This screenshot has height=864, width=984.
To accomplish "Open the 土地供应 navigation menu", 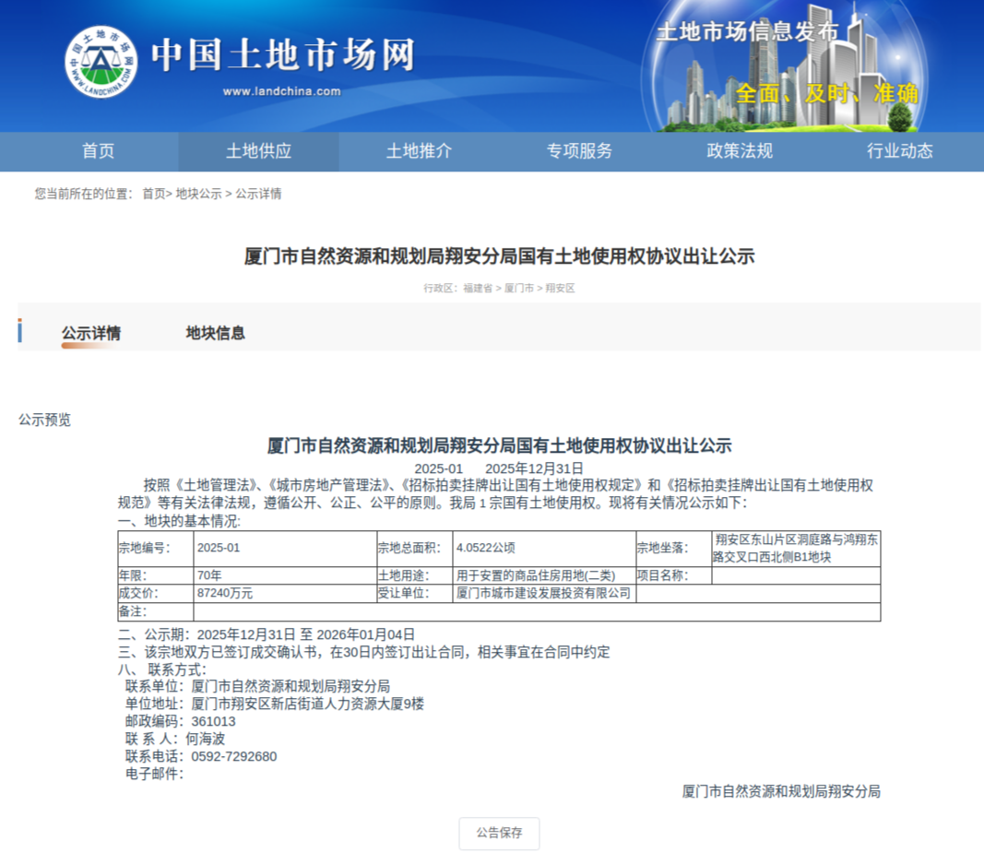I will pyautogui.click(x=258, y=151).
